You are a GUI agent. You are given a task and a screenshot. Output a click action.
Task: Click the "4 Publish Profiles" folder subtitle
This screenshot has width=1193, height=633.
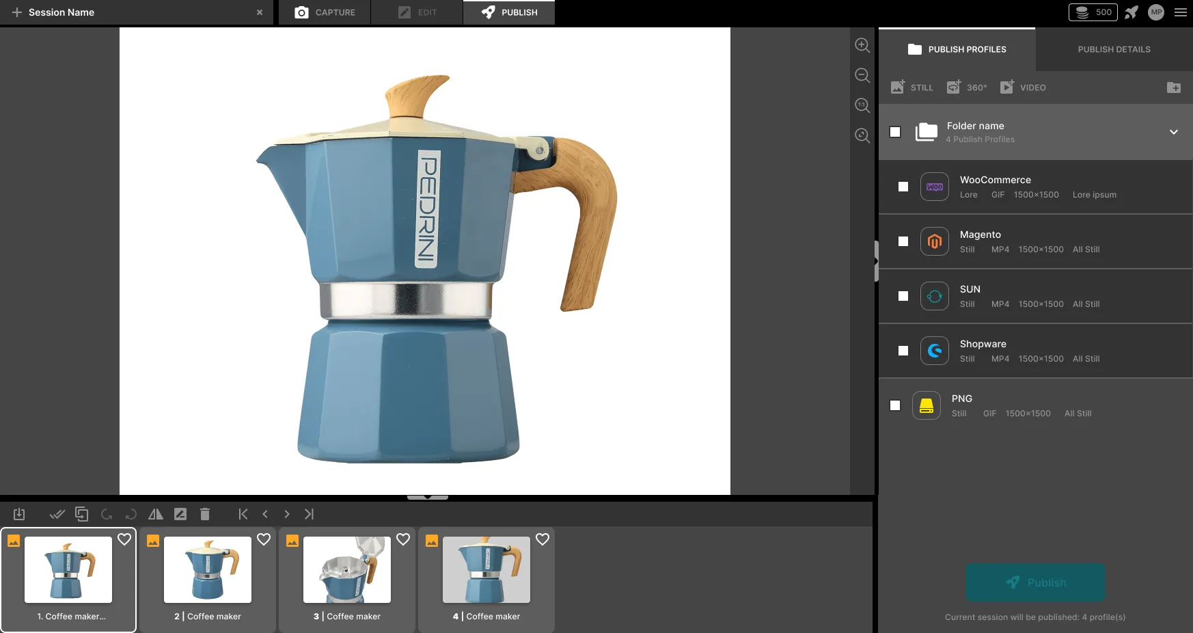tap(981, 139)
